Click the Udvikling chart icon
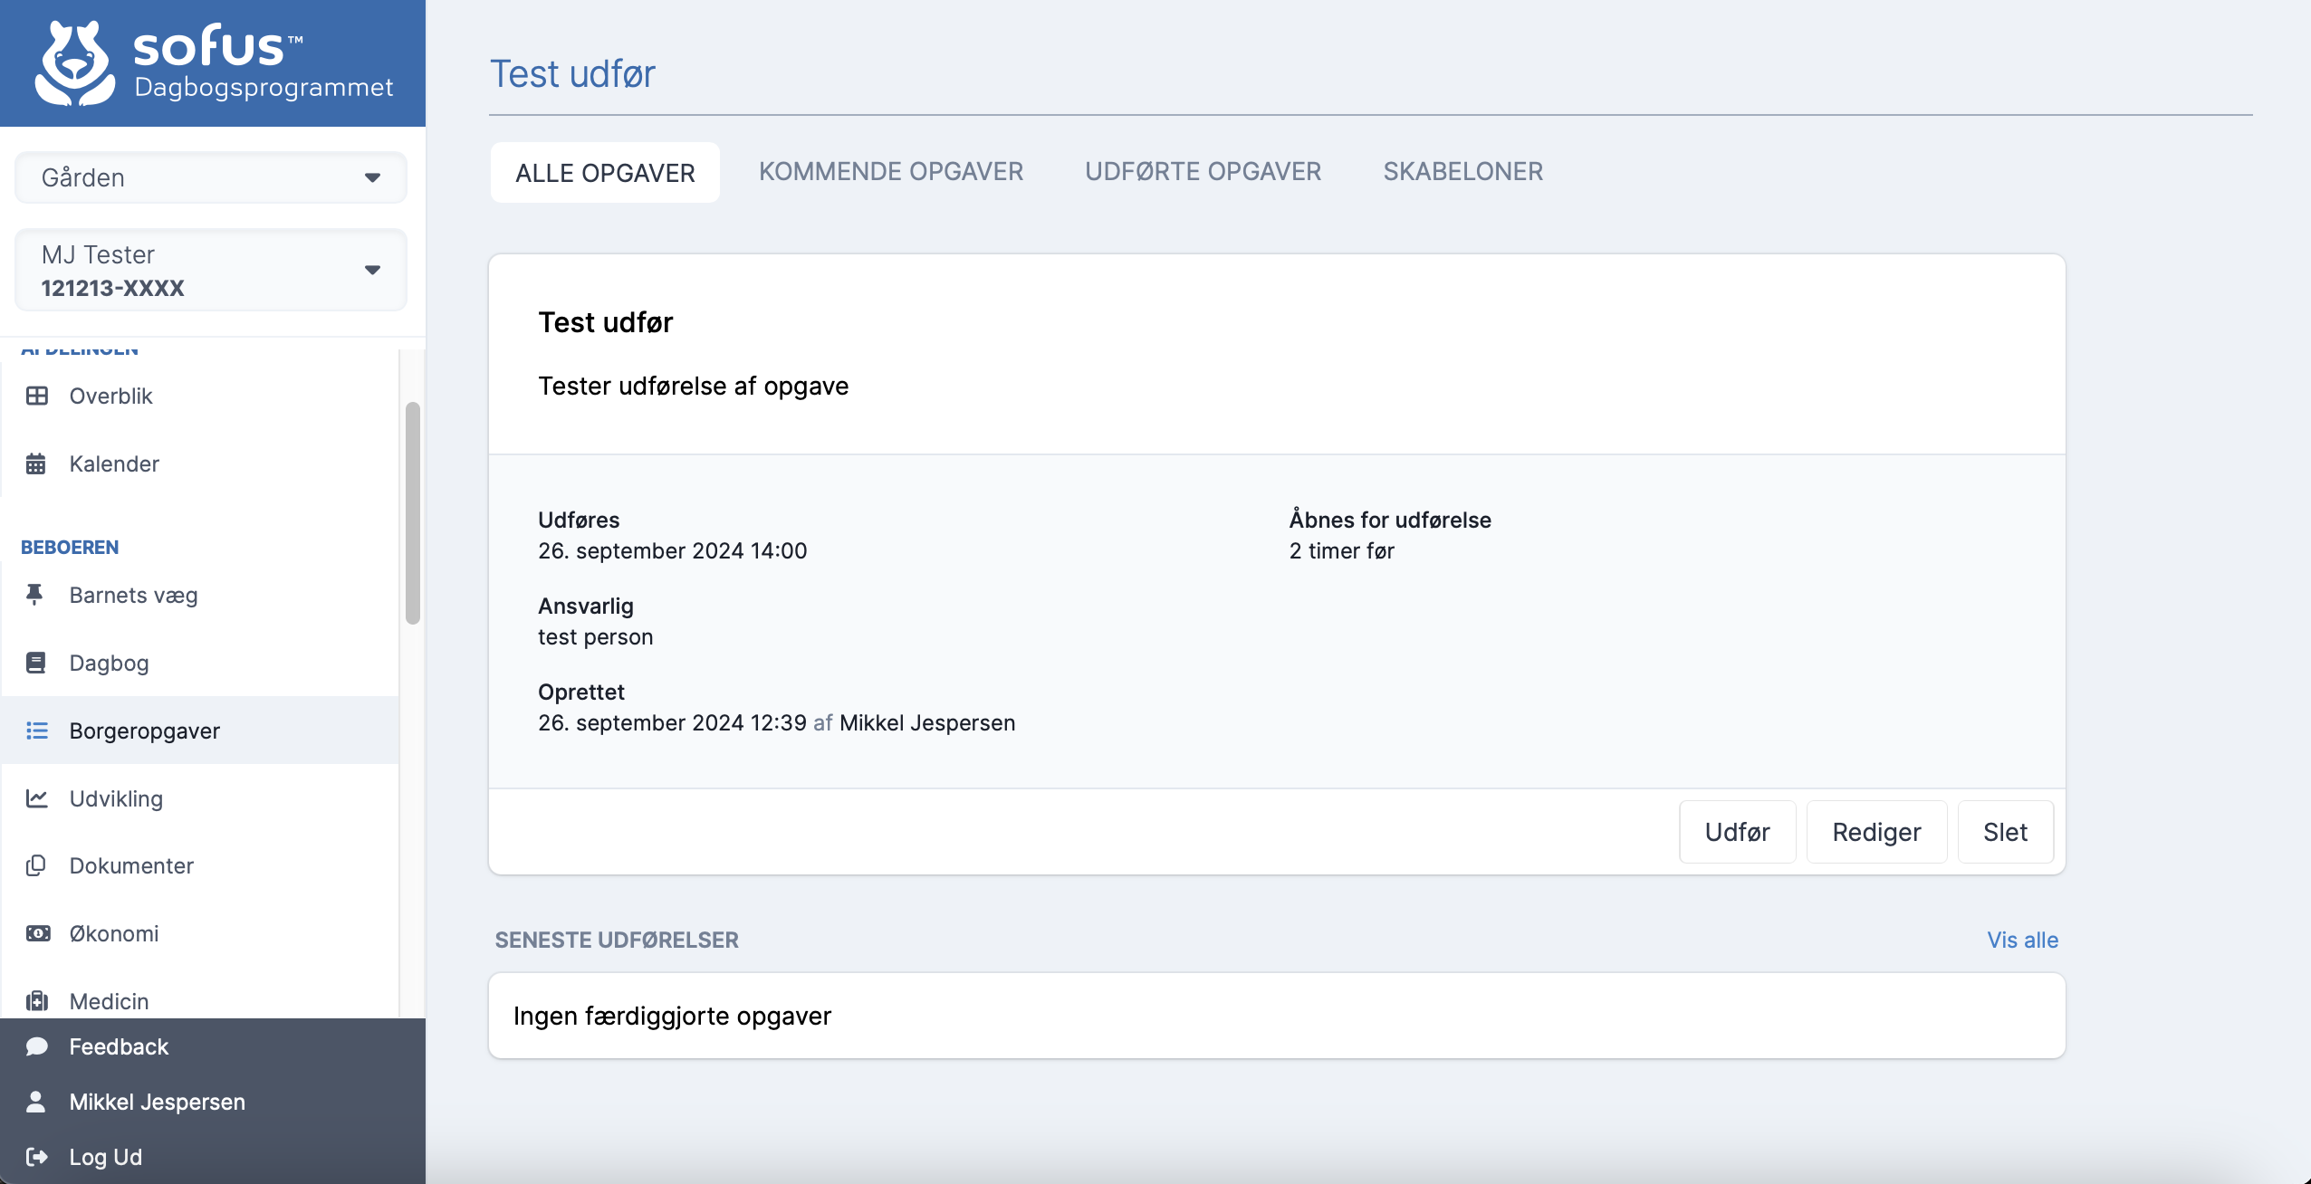 click(36, 798)
